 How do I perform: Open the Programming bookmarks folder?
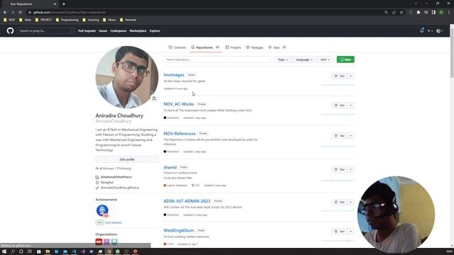[x=67, y=20]
